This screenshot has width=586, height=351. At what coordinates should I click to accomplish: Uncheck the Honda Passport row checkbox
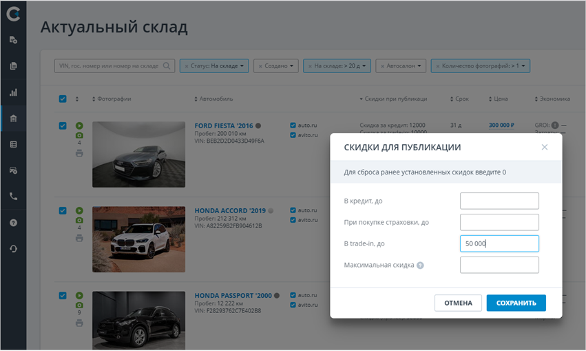click(x=63, y=296)
